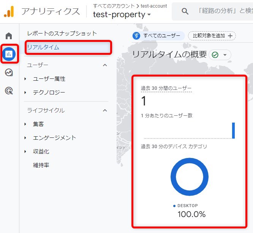Viewport: 253px width, 233px height.
Task: Click the green checkmark status icon
Action: pyautogui.click(x=215, y=55)
